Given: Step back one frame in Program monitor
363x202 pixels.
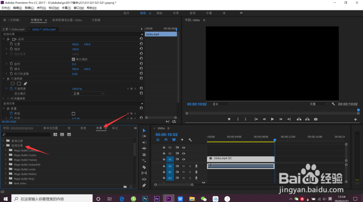Looking at the screenshot, I should pyautogui.click(x=264, y=119).
